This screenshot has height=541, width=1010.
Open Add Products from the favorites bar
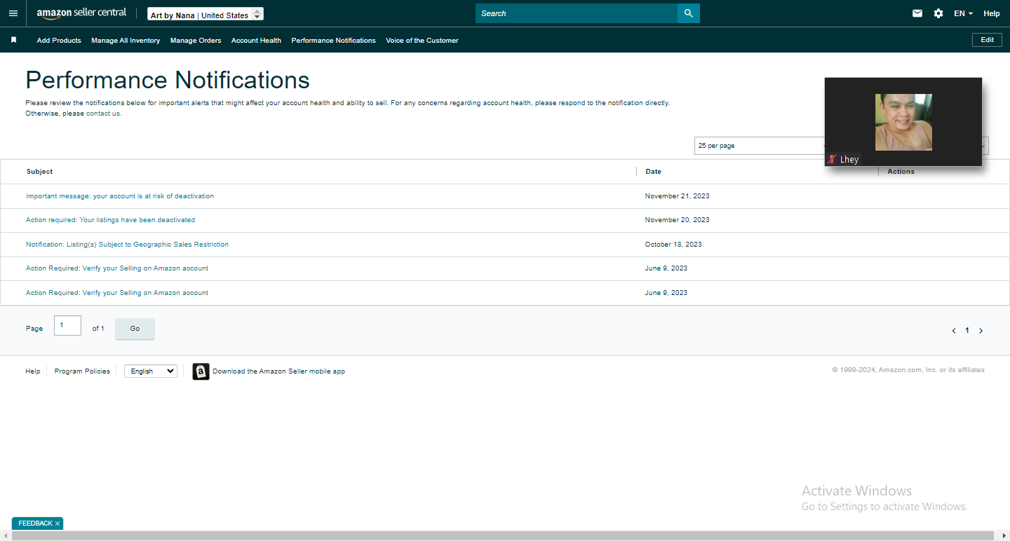pos(59,41)
